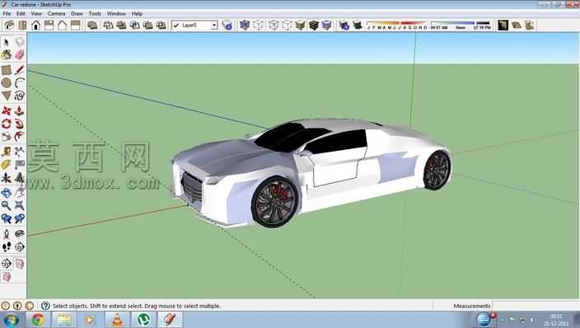The height and width of the screenshot is (328, 580).
Task: Click the Measurements input box
Action: (536, 306)
